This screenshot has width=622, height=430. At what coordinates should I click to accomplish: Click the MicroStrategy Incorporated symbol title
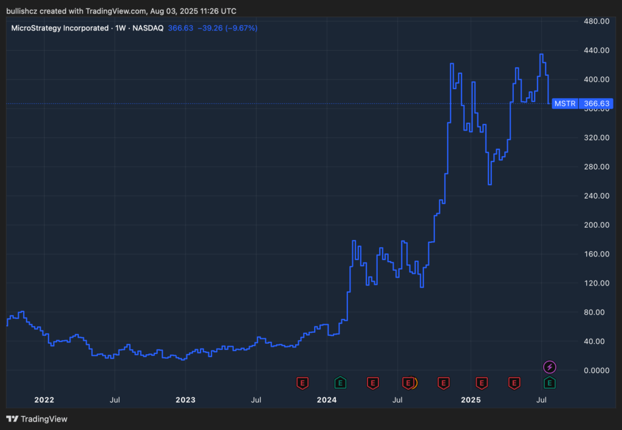pos(60,28)
